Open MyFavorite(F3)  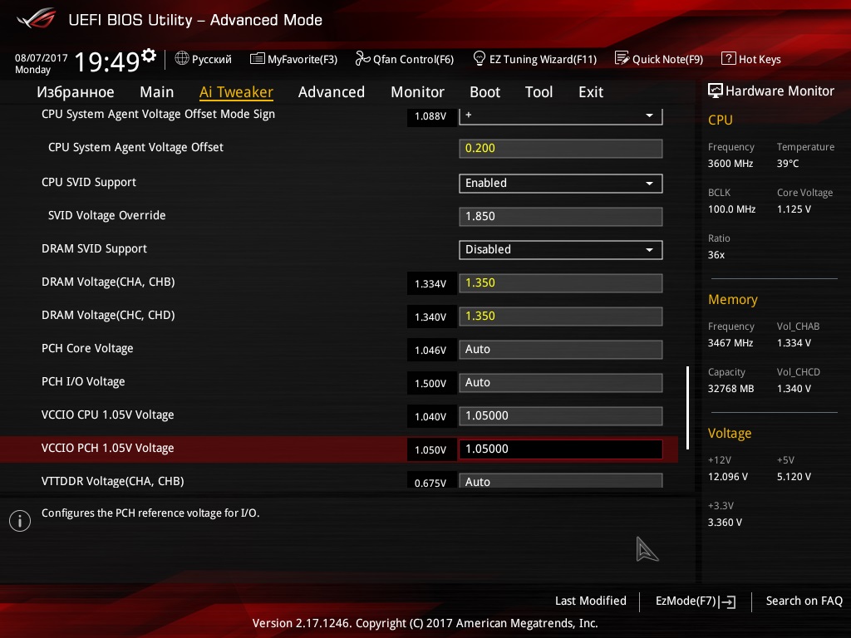pyautogui.click(x=293, y=59)
